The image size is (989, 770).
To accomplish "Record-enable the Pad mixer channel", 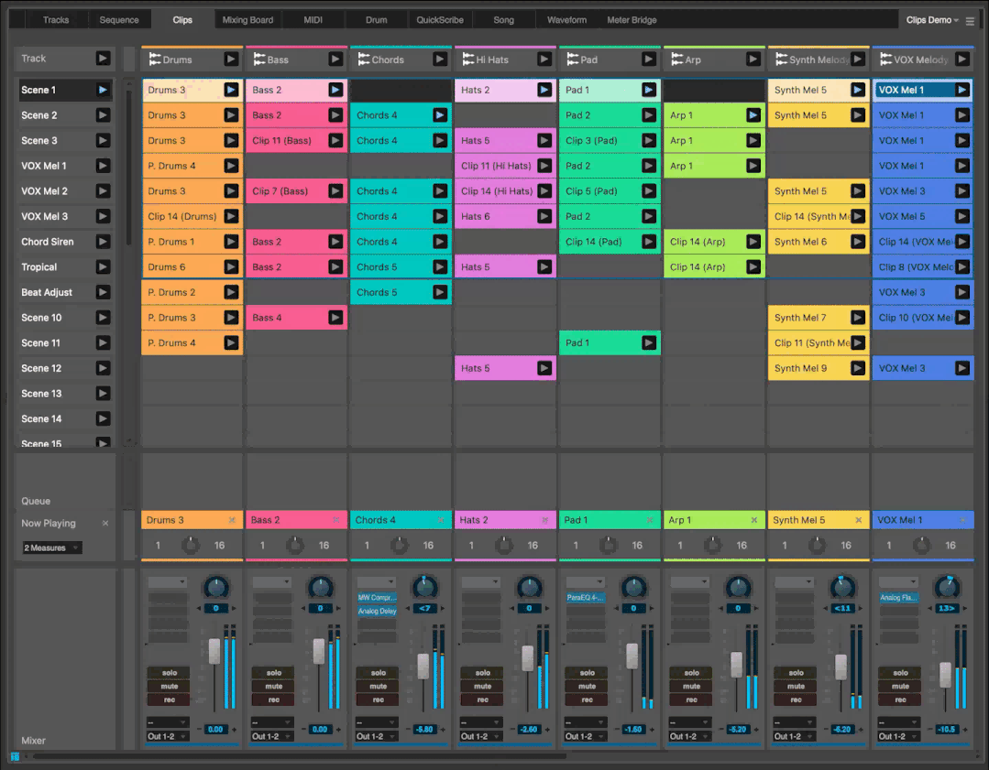I will pos(588,700).
